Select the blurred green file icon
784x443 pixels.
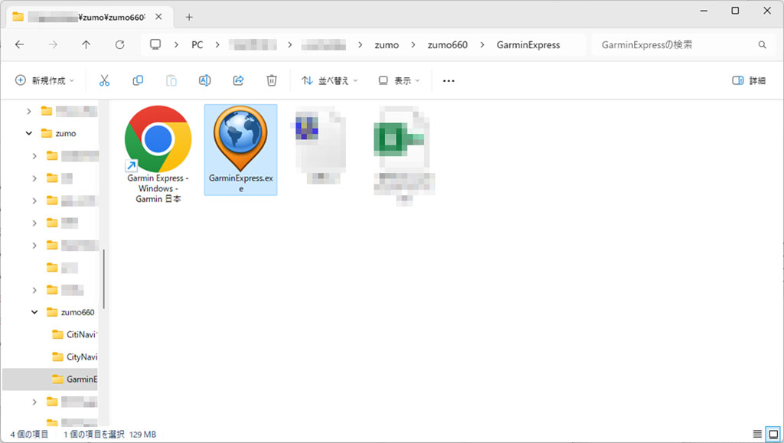click(x=403, y=155)
